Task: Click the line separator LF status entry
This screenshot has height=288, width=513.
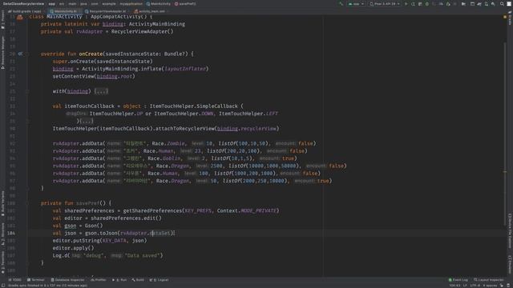Action: point(465,286)
